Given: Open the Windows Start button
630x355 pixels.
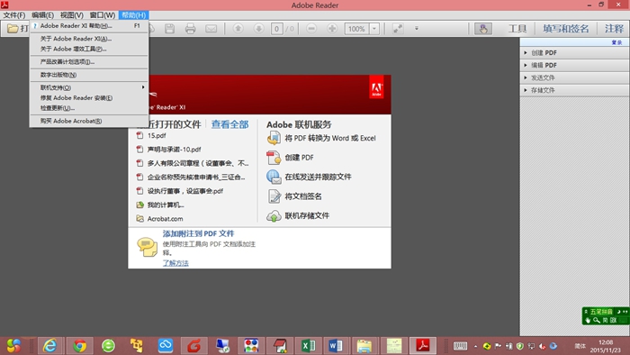Looking at the screenshot, I should click(x=13, y=346).
